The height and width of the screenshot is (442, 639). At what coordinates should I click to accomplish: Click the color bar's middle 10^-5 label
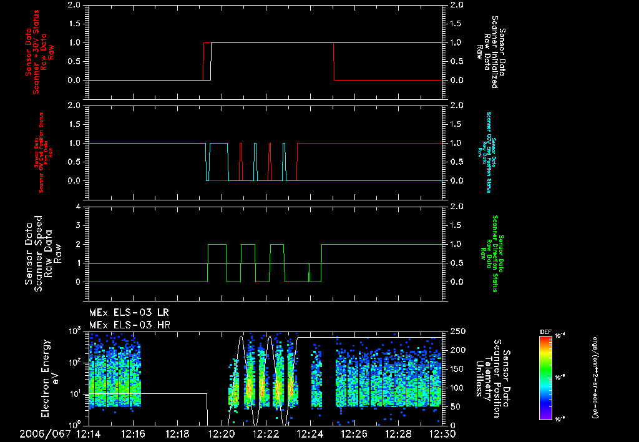click(x=560, y=378)
